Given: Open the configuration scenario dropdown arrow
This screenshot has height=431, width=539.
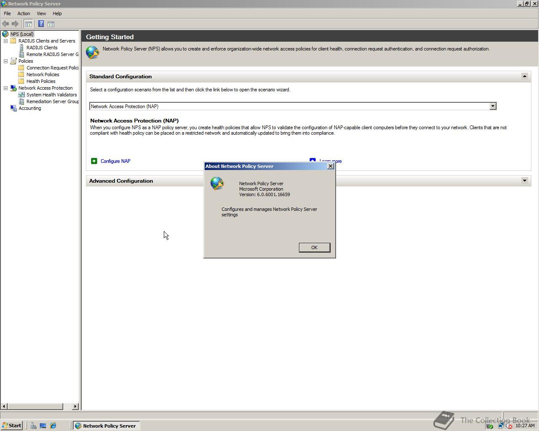Looking at the screenshot, I should coord(493,106).
